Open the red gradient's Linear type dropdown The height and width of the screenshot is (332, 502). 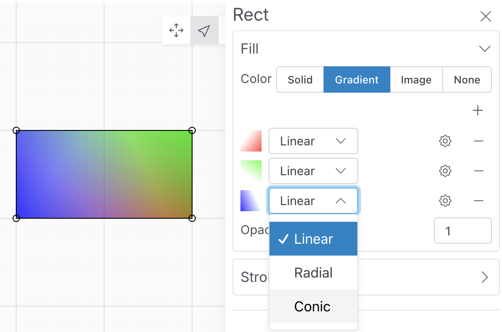coord(313,141)
